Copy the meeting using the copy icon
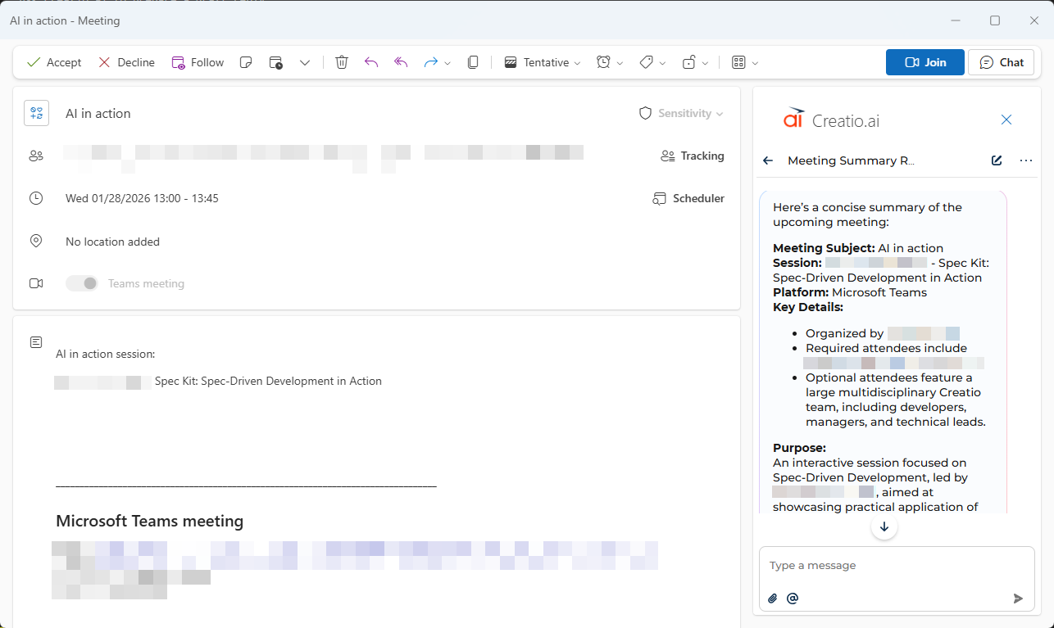The width and height of the screenshot is (1054, 628). [x=473, y=61]
